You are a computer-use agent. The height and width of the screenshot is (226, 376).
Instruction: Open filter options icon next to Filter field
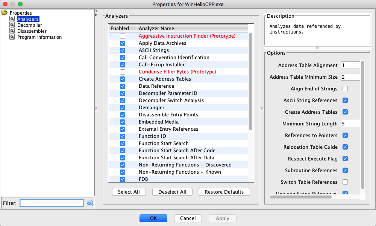[89, 203]
